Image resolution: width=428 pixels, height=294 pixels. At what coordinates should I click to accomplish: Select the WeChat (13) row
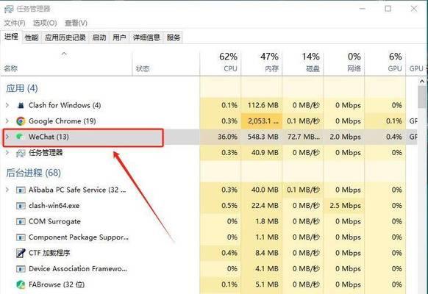pyautogui.click(x=209, y=137)
